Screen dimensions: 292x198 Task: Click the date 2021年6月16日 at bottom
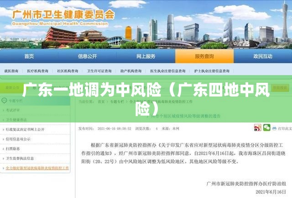[271, 192]
